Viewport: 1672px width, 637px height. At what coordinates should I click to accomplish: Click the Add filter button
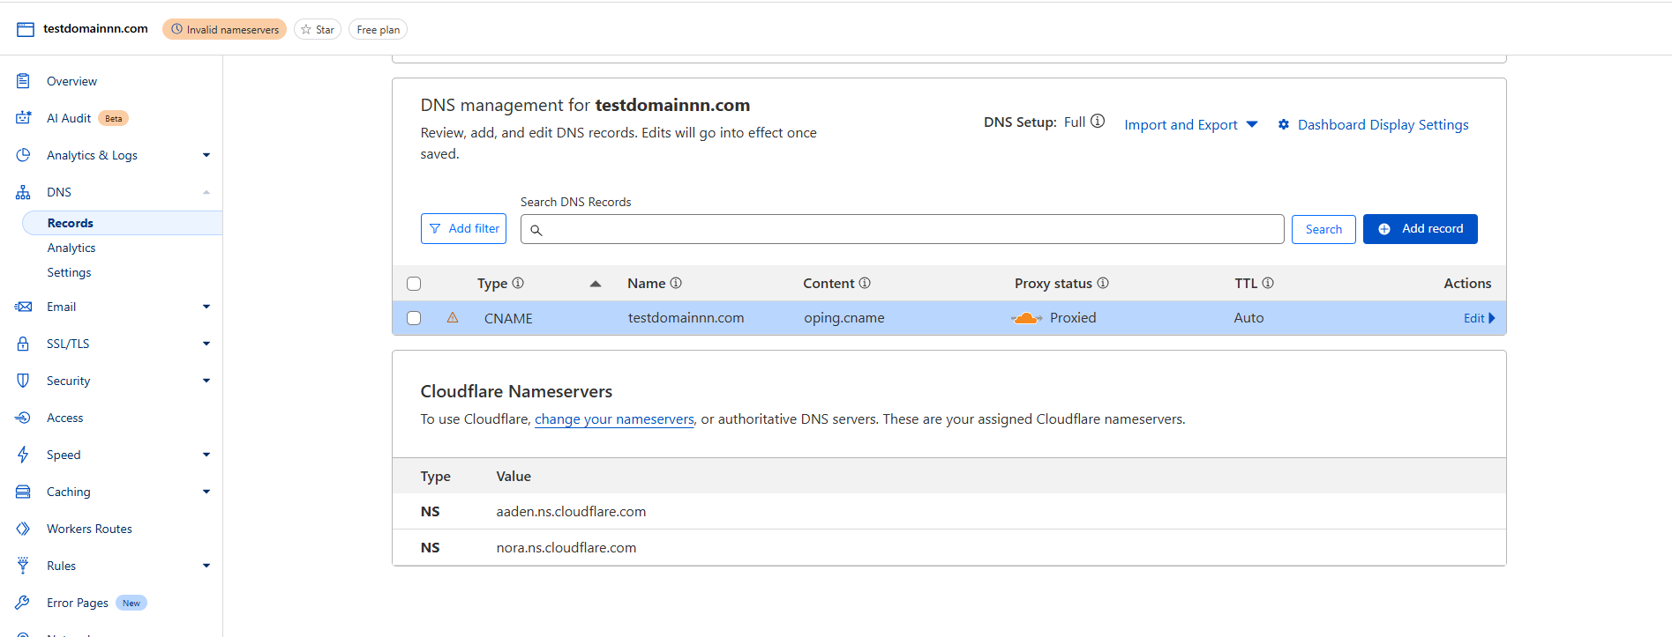pyautogui.click(x=463, y=228)
